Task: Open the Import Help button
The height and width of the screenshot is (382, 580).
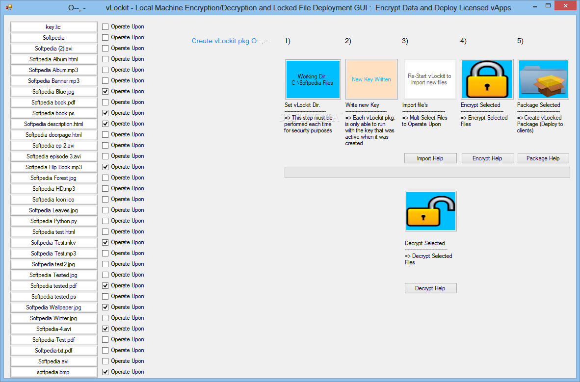Action: coord(430,158)
